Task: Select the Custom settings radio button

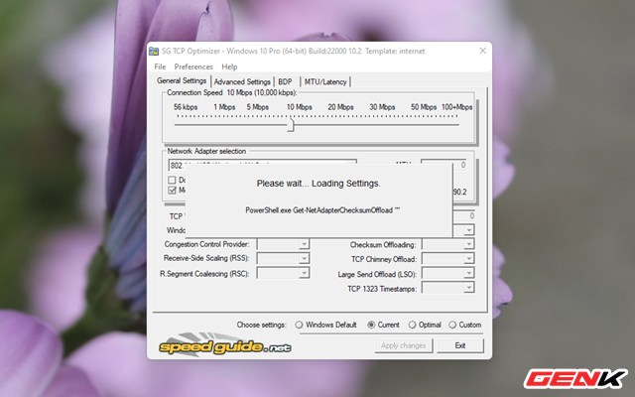Action: pos(452,325)
